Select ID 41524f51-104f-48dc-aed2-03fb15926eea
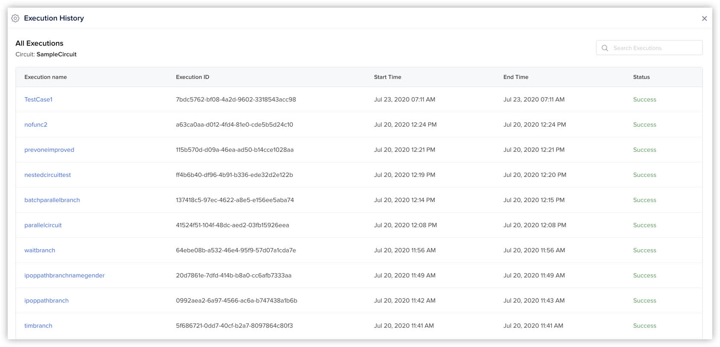 tap(232, 225)
